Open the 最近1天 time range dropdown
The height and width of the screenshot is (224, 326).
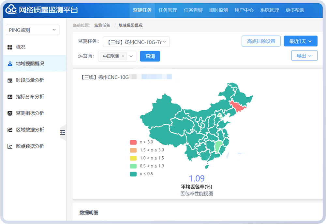(300, 41)
